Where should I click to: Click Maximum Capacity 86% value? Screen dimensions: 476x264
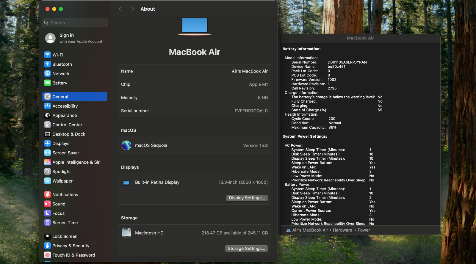tap(332, 127)
